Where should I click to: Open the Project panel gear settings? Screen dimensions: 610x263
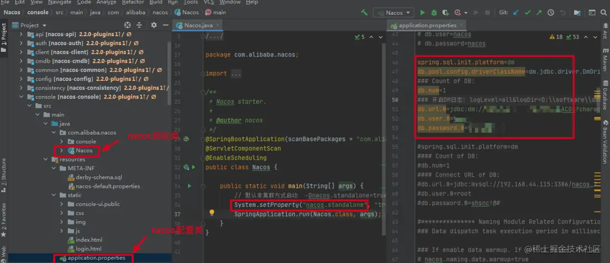click(154, 25)
